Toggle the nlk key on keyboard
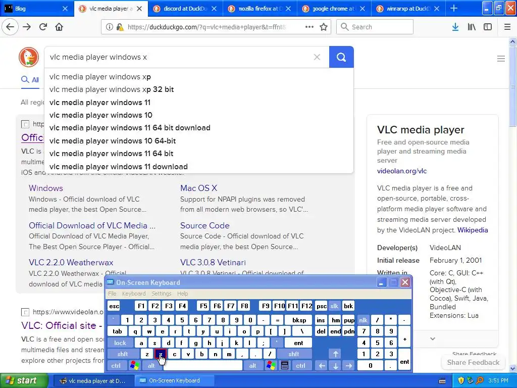 pos(363,320)
